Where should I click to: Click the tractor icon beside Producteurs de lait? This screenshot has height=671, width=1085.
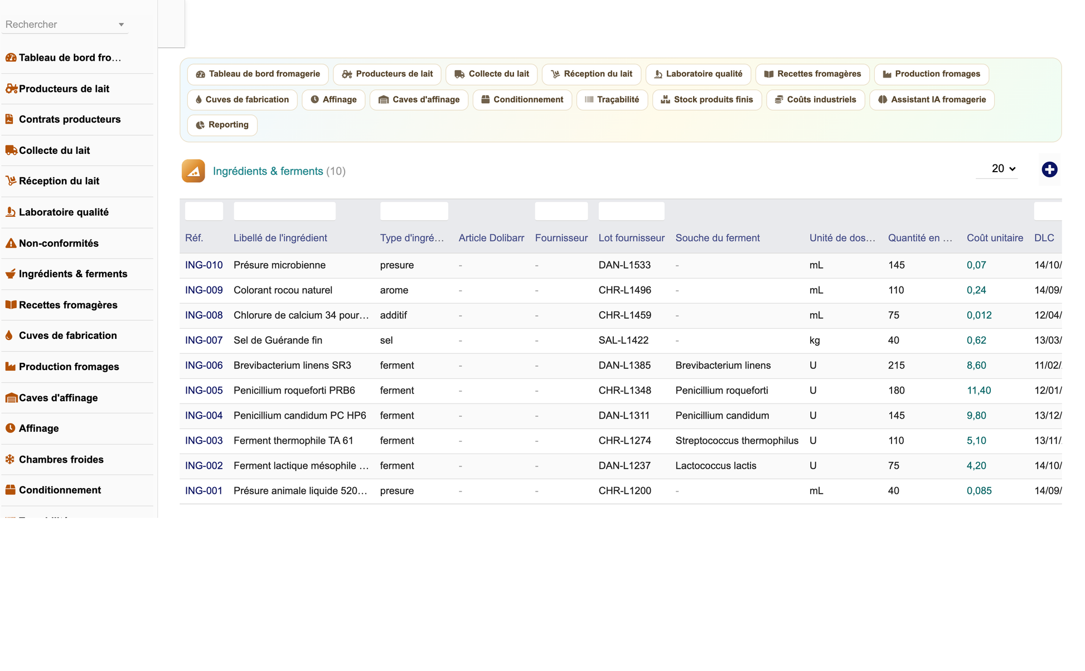click(x=11, y=89)
